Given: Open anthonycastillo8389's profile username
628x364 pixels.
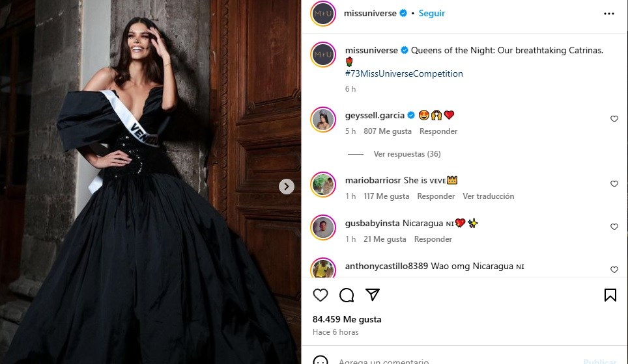Looking at the screenshot, I should (386, 266).
